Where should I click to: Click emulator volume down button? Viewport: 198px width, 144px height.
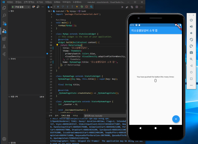point(191,33)
